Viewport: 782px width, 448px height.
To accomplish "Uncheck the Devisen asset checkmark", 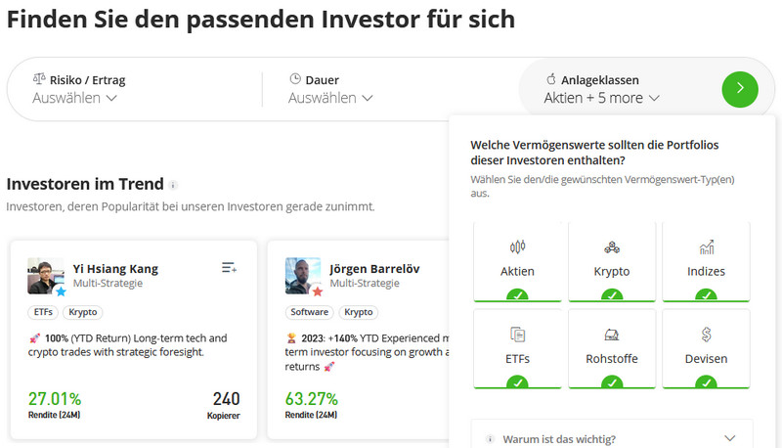I will pyautogui.click(x=706, y=382).
